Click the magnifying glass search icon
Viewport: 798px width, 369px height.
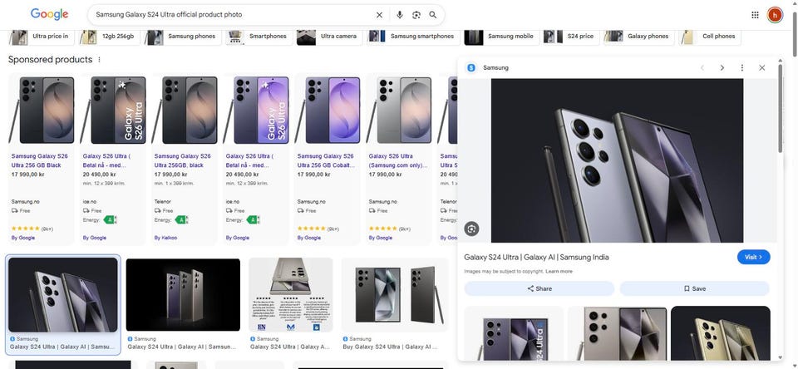click(433, 15)
